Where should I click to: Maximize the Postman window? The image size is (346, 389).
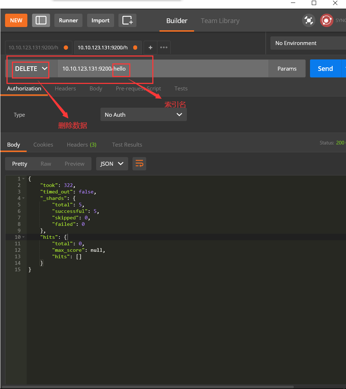(314, 3)
